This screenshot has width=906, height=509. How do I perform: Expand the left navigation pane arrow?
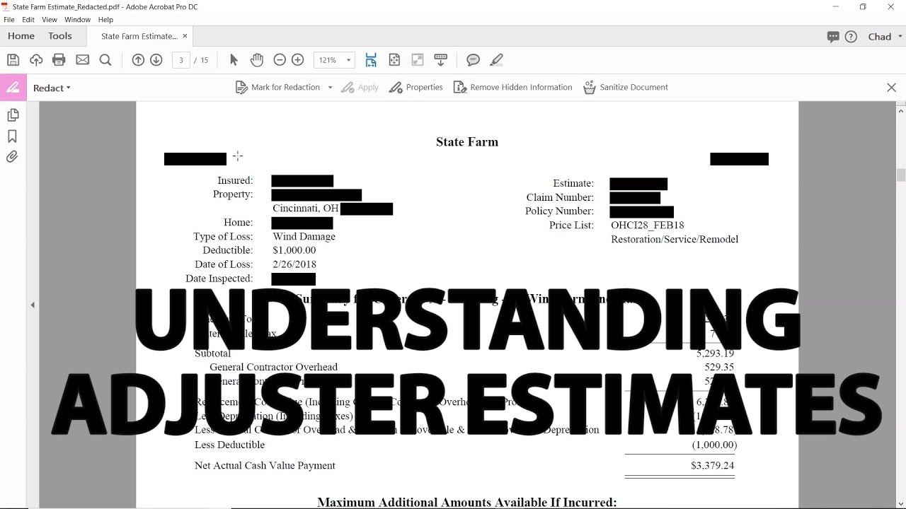coord(33,305)
